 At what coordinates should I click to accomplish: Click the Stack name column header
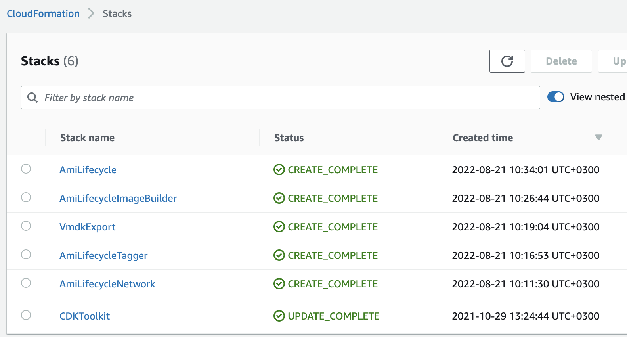point(87,138)
